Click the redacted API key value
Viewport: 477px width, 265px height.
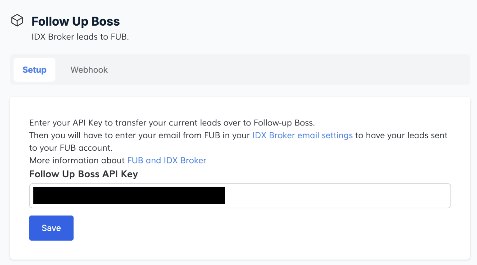coord(129,196)
